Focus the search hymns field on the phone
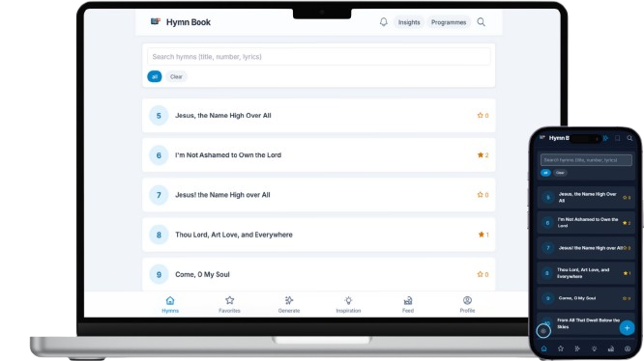644x361 pixels. (x=586, y=160)
